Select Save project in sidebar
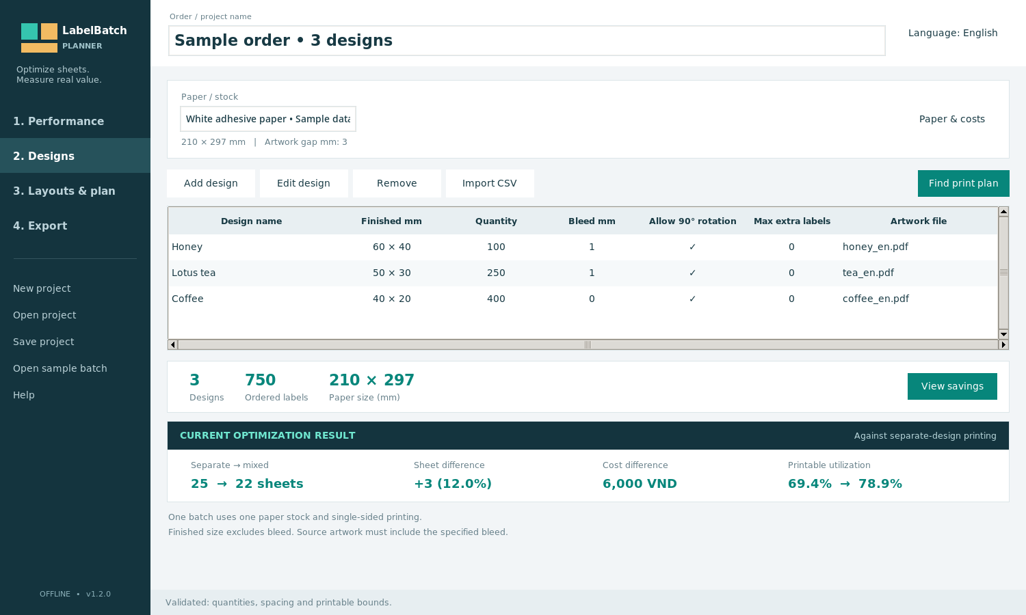The width and height of the screenshot is (1026, 615). click(44, 342)
